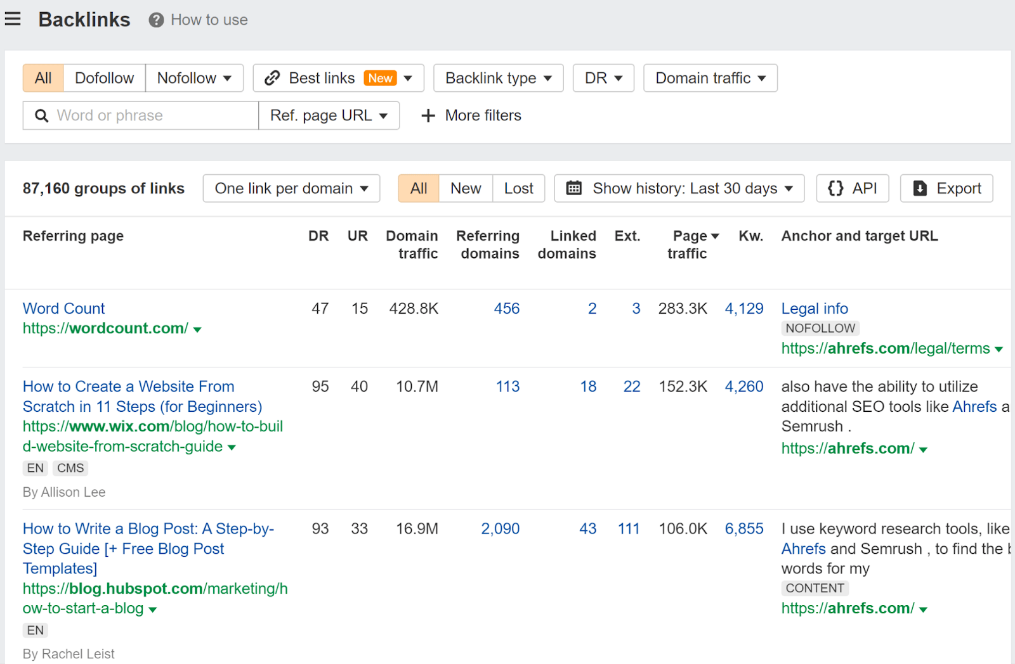This screenshot has width=1015, height=664.
Task: Click the API curly-braces icon
Action: coord(836,188)
